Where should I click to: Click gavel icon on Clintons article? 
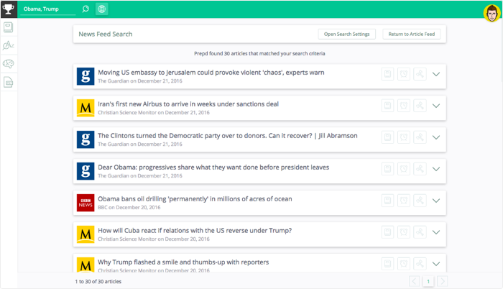pyautogui.click(x=420, y=137)
